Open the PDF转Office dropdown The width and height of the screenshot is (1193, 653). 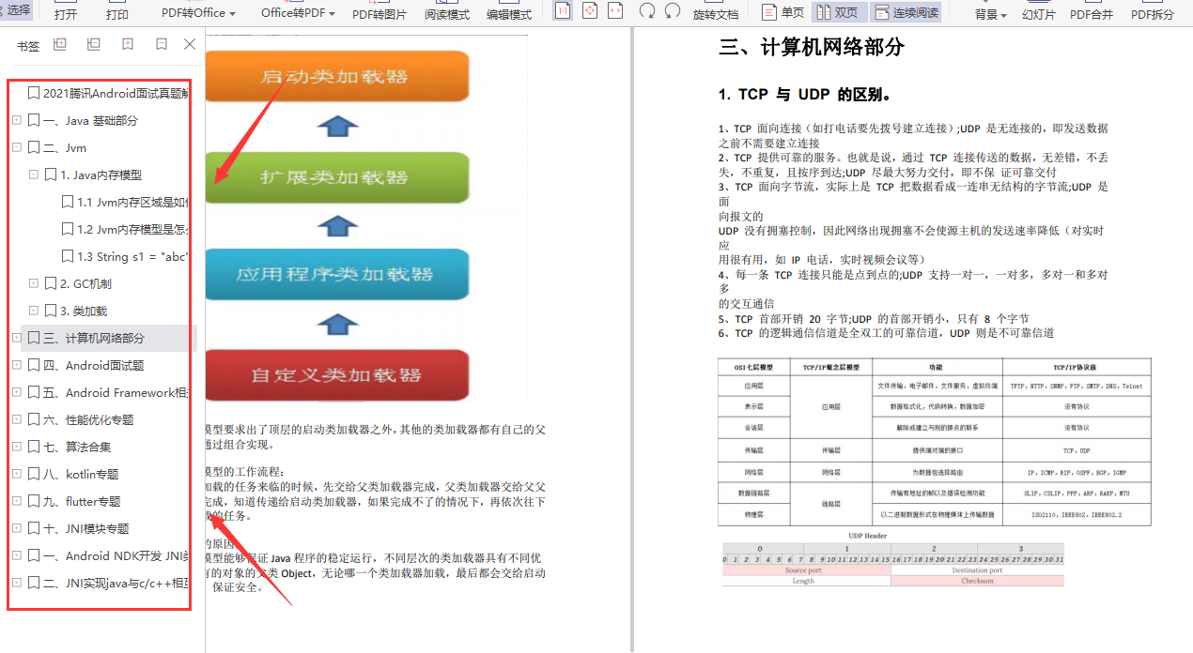(x=198, y=13)
